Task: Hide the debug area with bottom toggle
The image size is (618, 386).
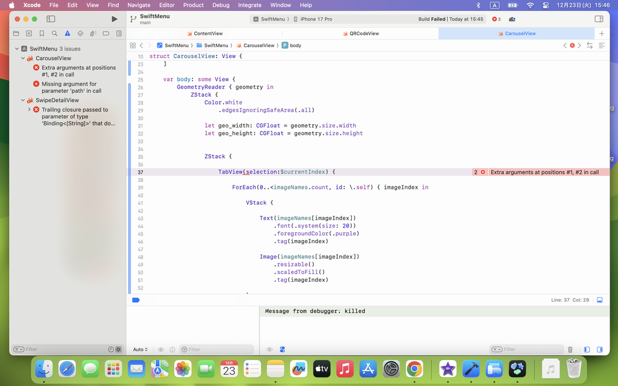Action: (599, 300)
